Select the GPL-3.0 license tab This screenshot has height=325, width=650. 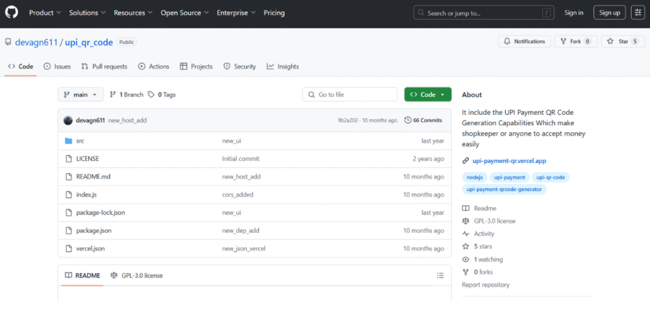pos(137,275)
